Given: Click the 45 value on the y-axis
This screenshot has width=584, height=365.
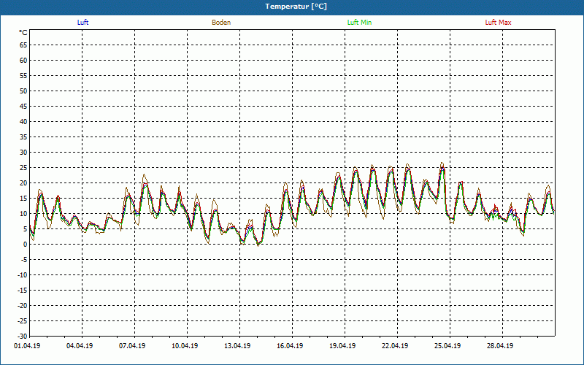Looking at the screenshot, I should tap(23, 107).
